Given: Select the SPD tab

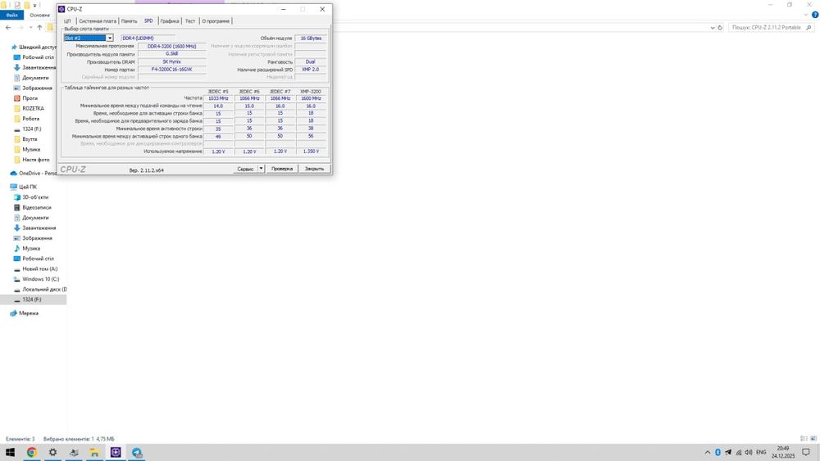Looking at the screenshot, I should click(x=148, y=21).
